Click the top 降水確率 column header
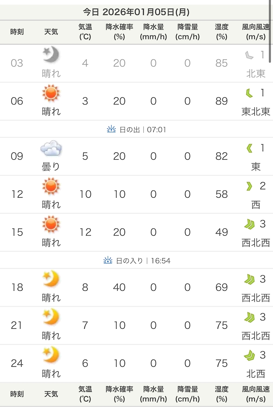273x410 pixels. tap(119, 32)
